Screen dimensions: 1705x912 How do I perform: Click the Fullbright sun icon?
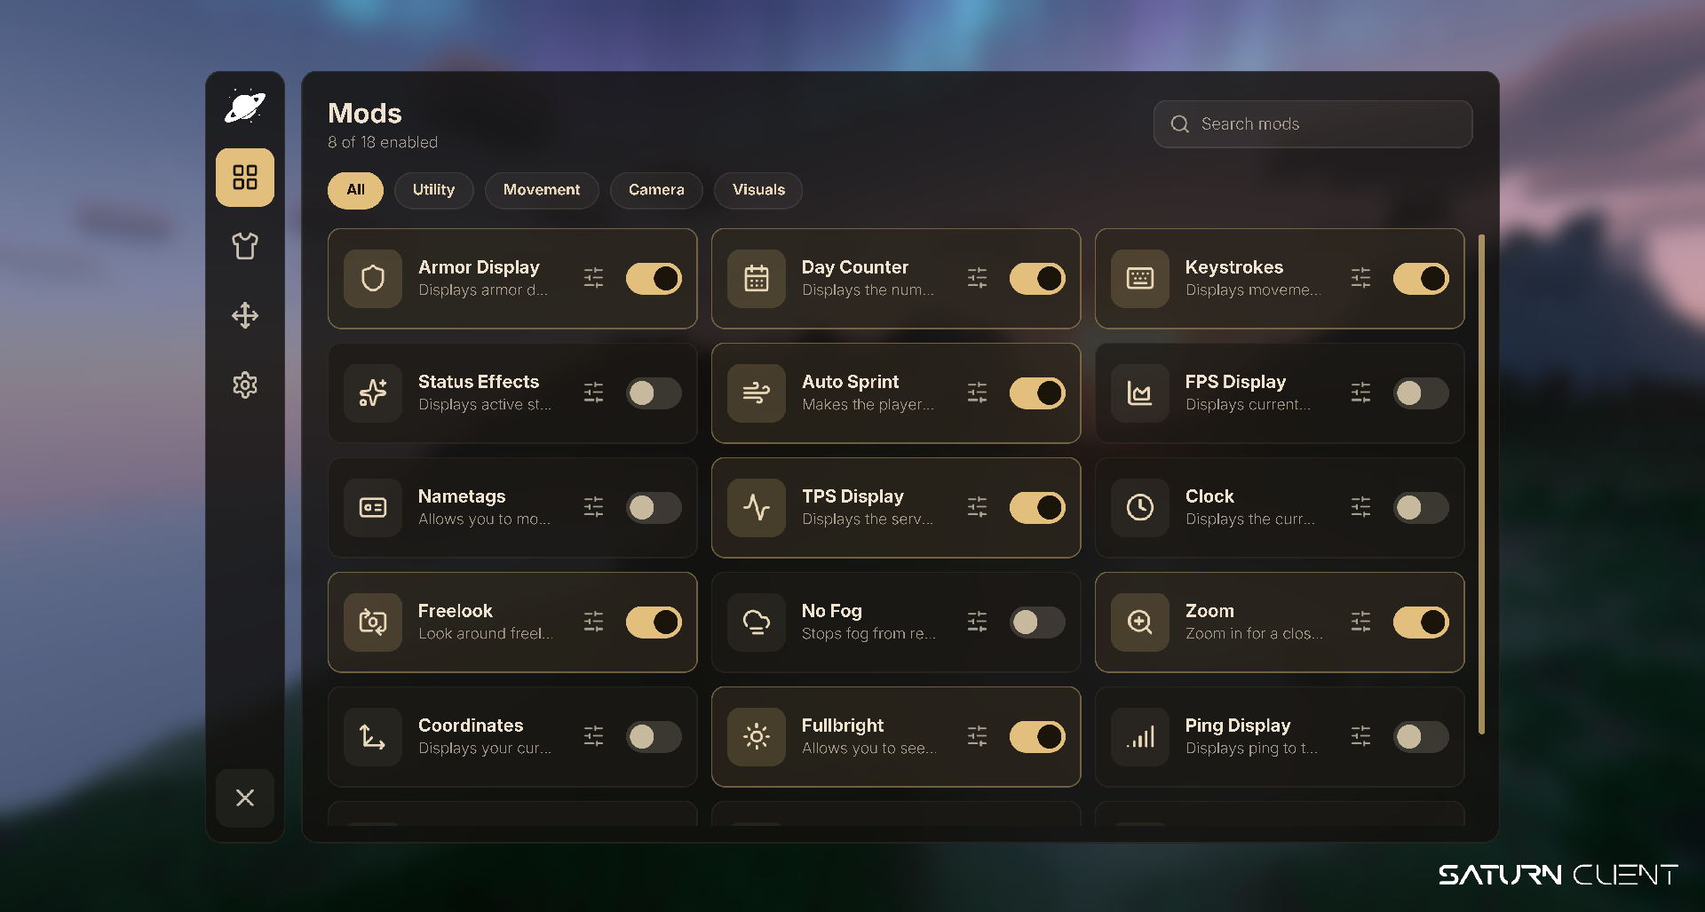click(757, 737)
